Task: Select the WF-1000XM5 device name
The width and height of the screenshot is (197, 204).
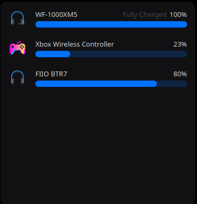Action: pyautogui.click(x=57, y=15)
